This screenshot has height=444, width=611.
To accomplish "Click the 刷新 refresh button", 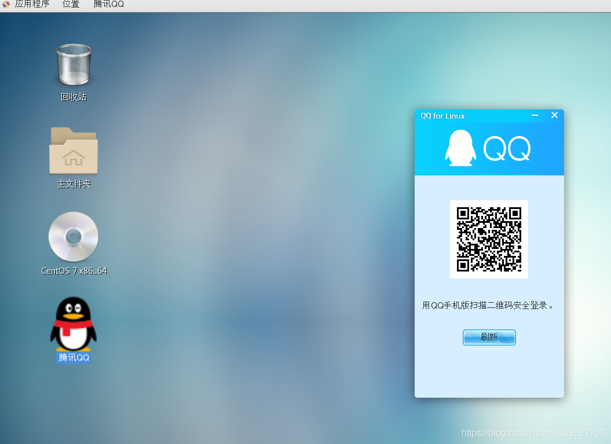I will coord(489,337).
